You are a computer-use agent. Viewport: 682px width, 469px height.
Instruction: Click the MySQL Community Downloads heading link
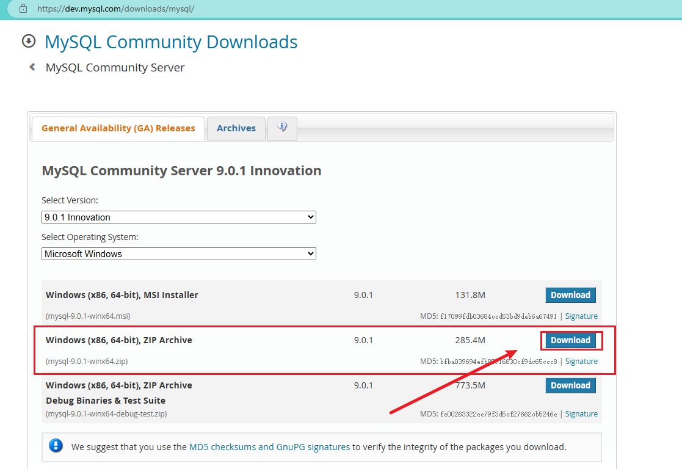click(171, 42)
